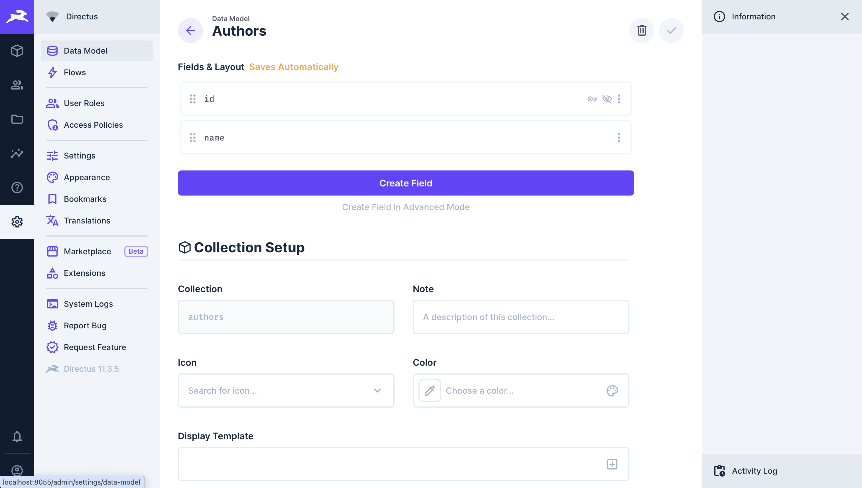Open the File Library folder icon
862x488 pixels.
pyautogui.click(x=17, y=119)
